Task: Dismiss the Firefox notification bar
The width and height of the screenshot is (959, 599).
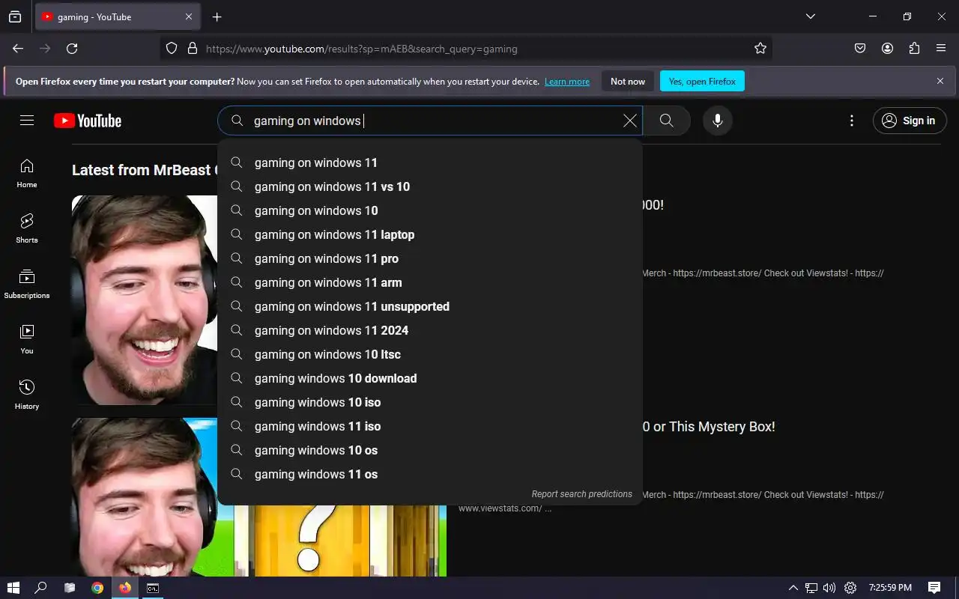Action: pos(940,81)
